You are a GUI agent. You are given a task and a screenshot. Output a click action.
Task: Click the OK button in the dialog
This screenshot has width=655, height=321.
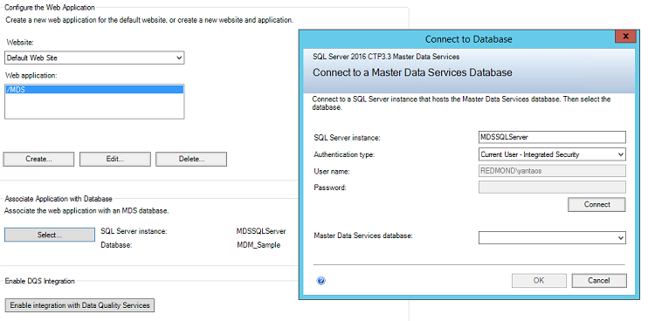pos(539,281)
